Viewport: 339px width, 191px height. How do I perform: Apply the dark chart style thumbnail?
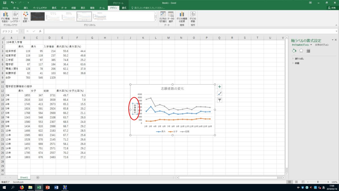click(x=37, y=16)
